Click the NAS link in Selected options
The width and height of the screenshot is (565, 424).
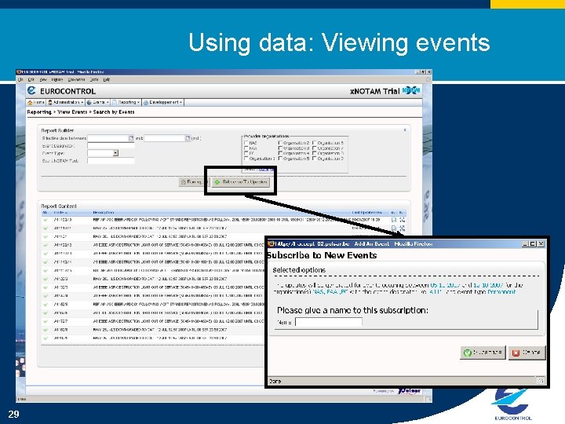318,292
